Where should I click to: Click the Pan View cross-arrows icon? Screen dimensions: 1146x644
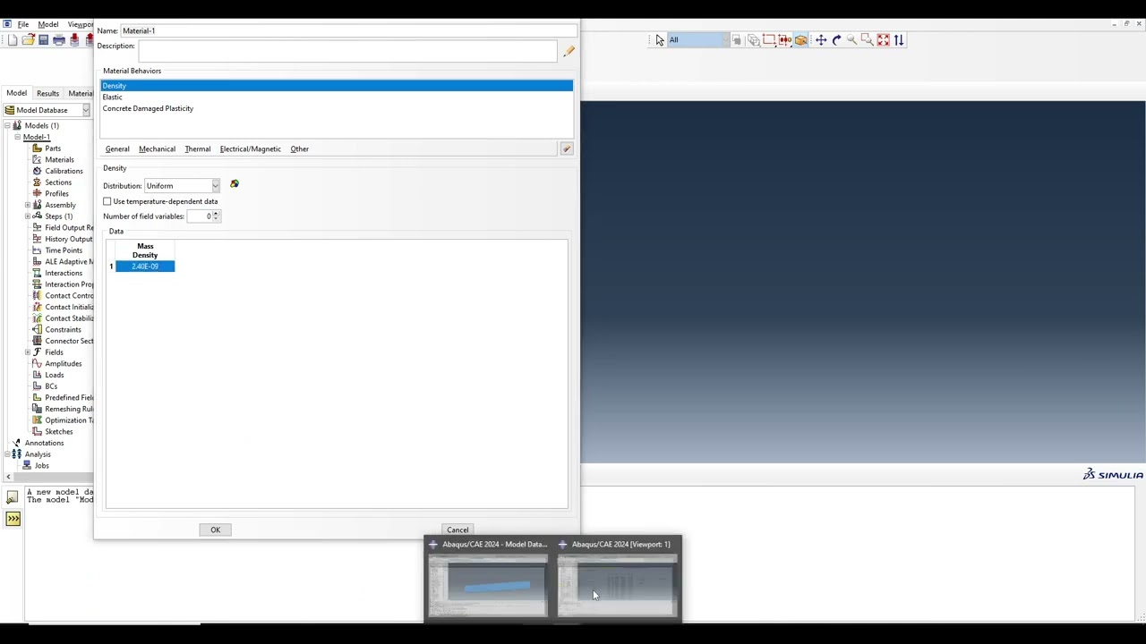click(x=820, y=40)
